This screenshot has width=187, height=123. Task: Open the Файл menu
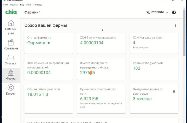pyautogui.click(x=5, y=5)
